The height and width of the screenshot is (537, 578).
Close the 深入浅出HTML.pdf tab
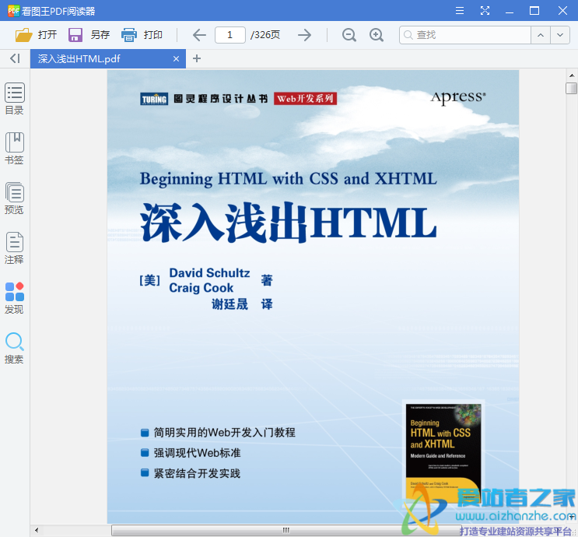pyautogui.click(x=177, y=58)
